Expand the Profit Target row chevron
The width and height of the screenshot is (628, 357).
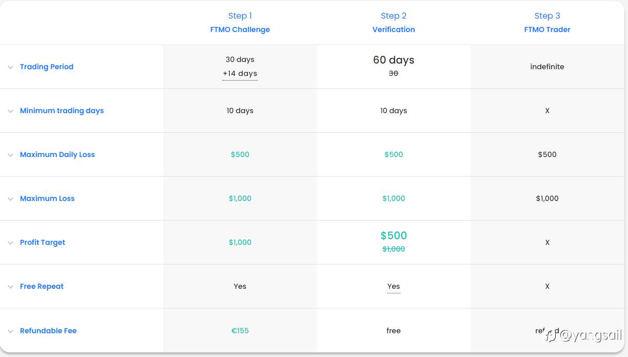point(10,243)
